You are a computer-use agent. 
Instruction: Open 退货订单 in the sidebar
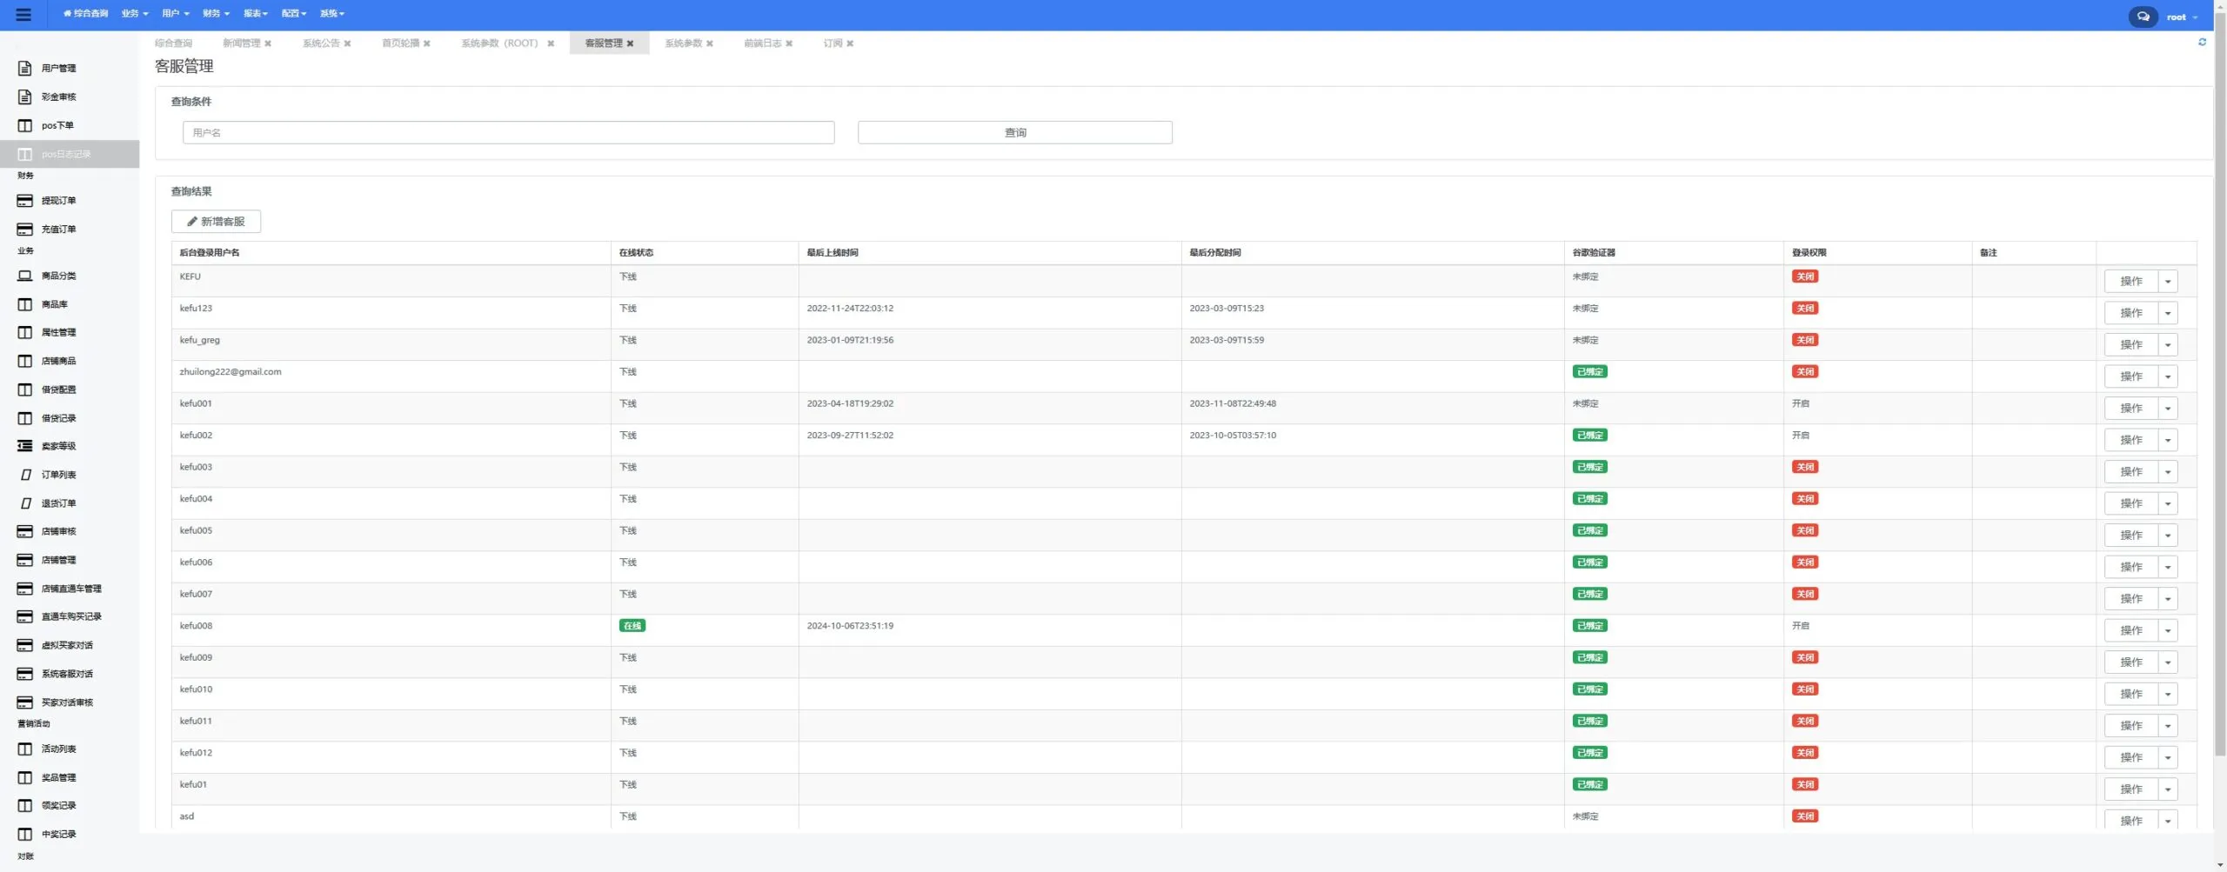tap(59, 503)
